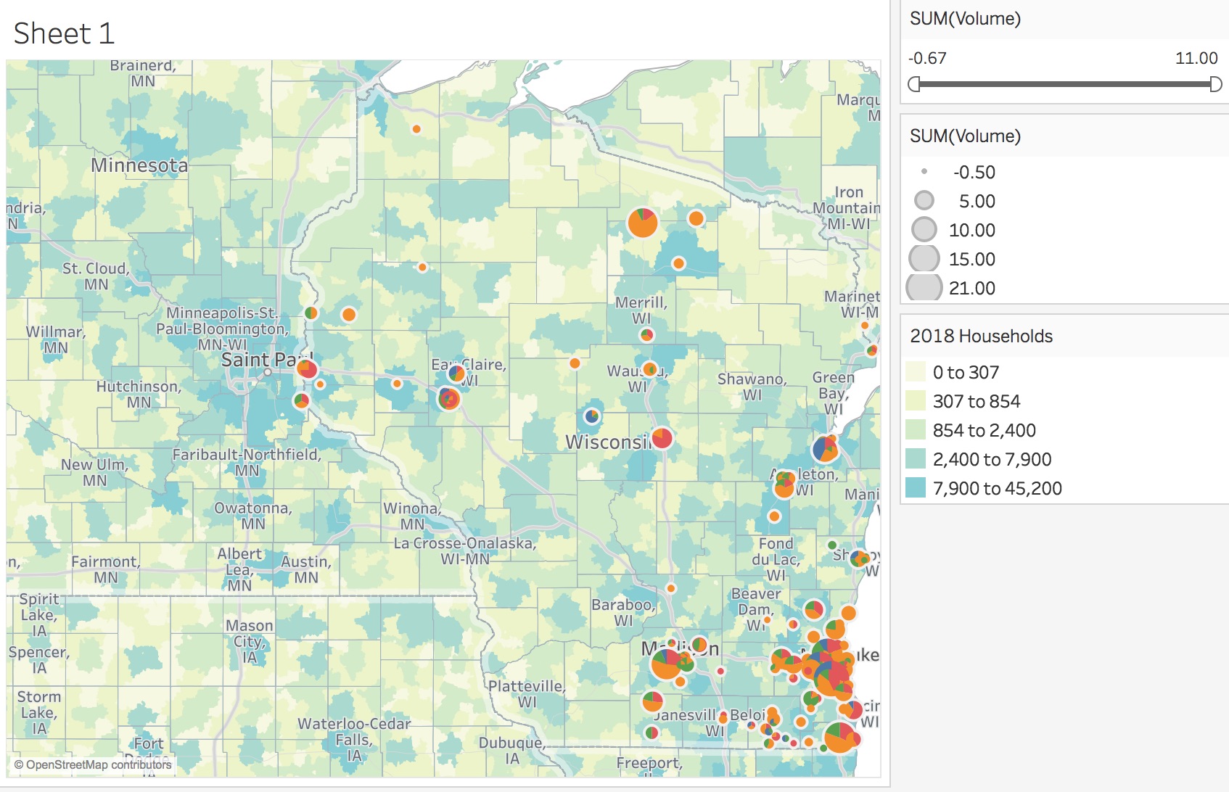
Task: Click the pie mark at Saint Paul
Action: [x=307, y=369]
